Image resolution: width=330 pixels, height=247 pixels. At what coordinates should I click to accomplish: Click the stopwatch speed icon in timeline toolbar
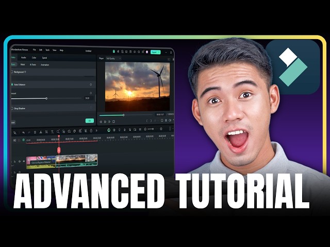tap(91, 131)
